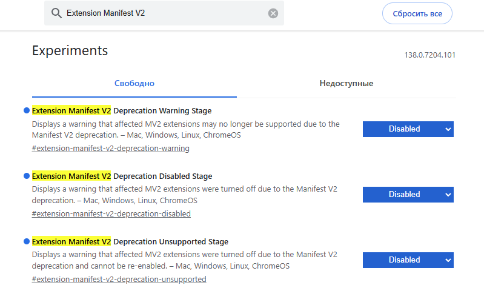The height and width of the screenshot is (305, 484).
Task: Focus the Extension Manifest V2 search field
Action: coord(164,13)
